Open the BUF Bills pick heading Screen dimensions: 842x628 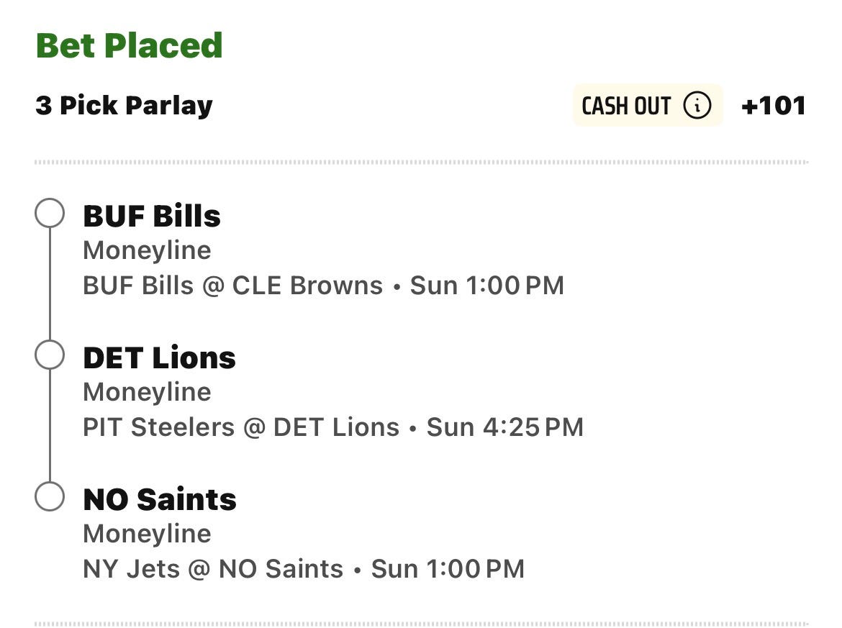[152, 217]
